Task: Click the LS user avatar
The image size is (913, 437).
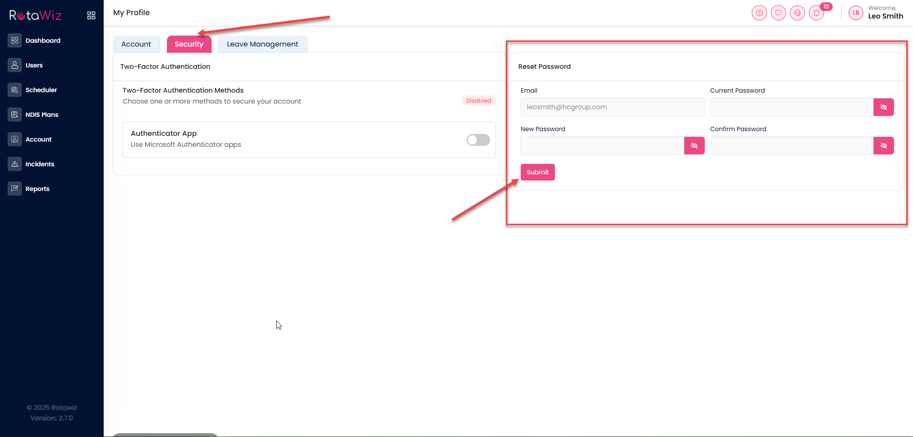Action: [x=855, y=13]
